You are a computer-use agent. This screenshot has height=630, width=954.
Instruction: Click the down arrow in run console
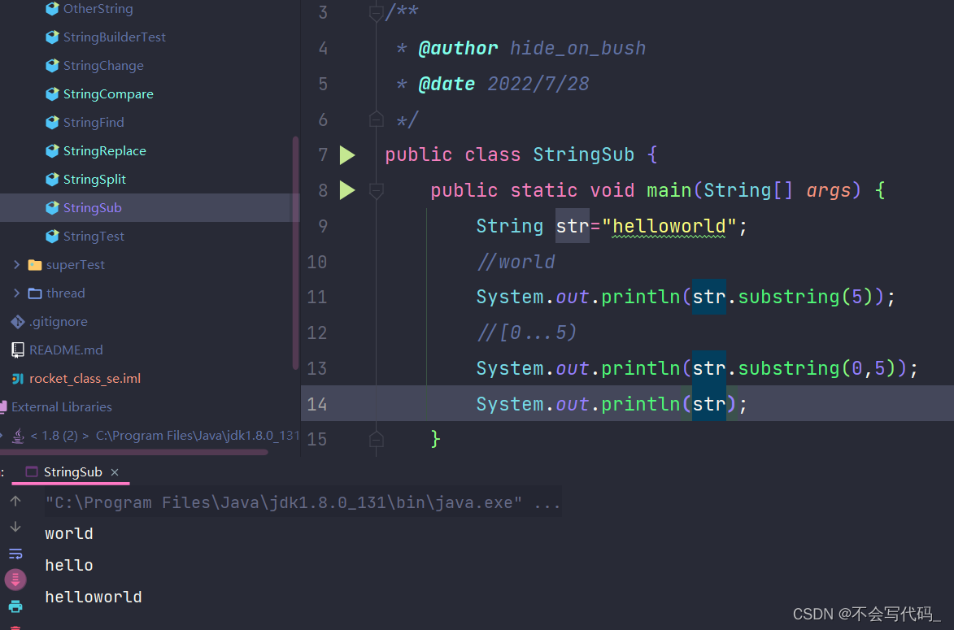15,527
